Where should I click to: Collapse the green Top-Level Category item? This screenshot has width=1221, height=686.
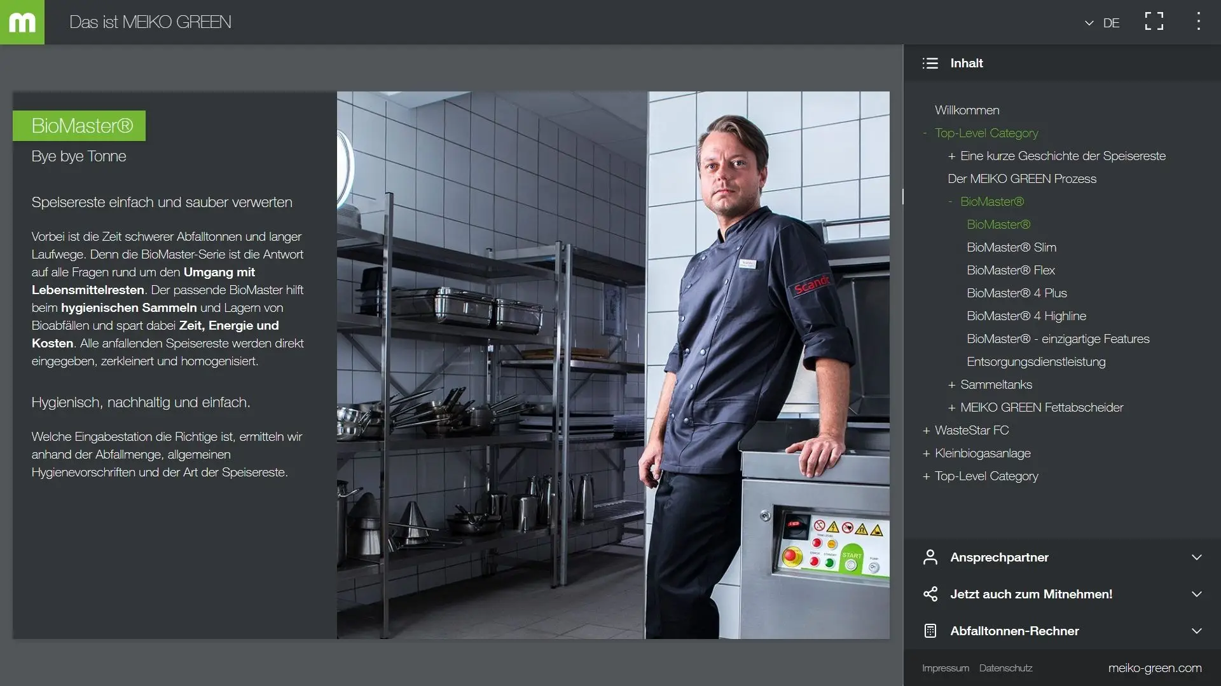tap(925, 133)
